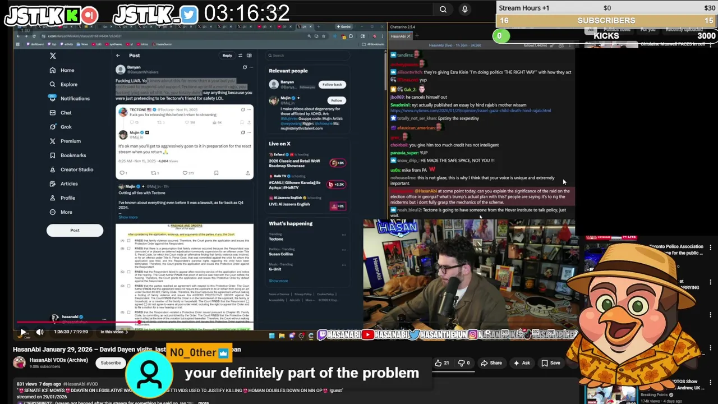Click the X search field

click(307, 55)
